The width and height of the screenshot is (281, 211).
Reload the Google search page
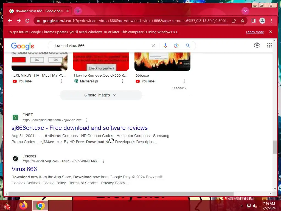click(27, 21)
